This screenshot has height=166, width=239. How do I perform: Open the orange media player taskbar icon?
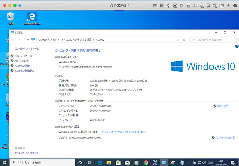click(x=137, y=163)
